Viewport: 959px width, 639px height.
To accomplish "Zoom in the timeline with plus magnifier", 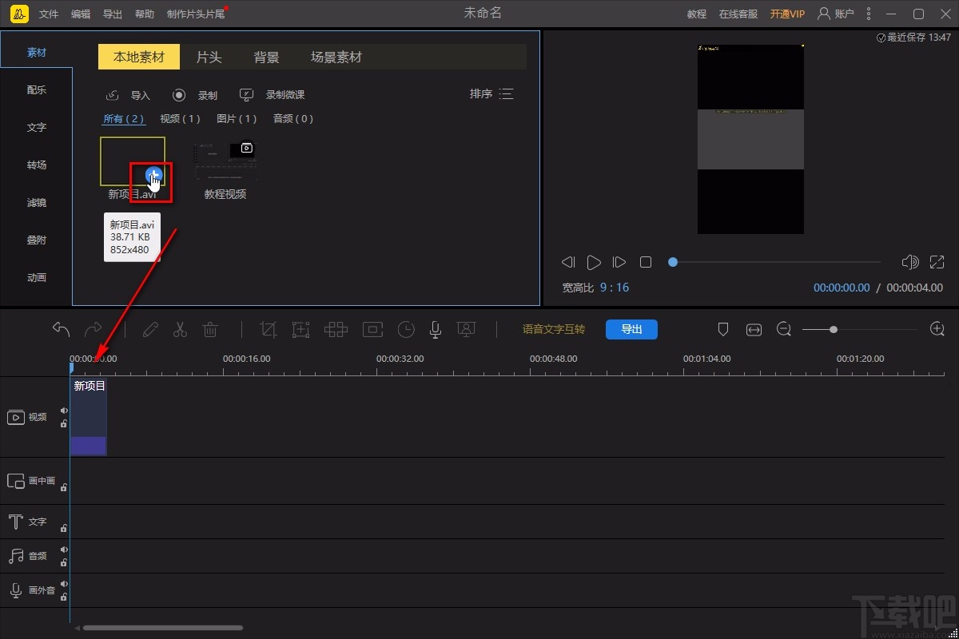I will (x=937, y=329).
